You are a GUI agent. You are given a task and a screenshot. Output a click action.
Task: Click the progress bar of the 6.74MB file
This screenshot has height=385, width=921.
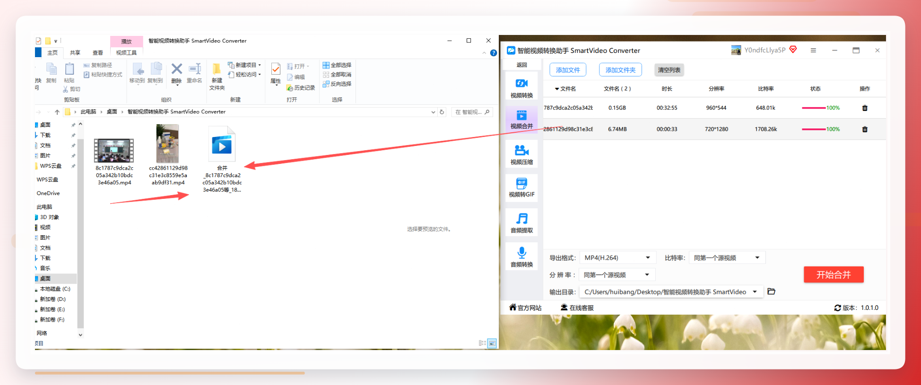(x=814, y=129)
